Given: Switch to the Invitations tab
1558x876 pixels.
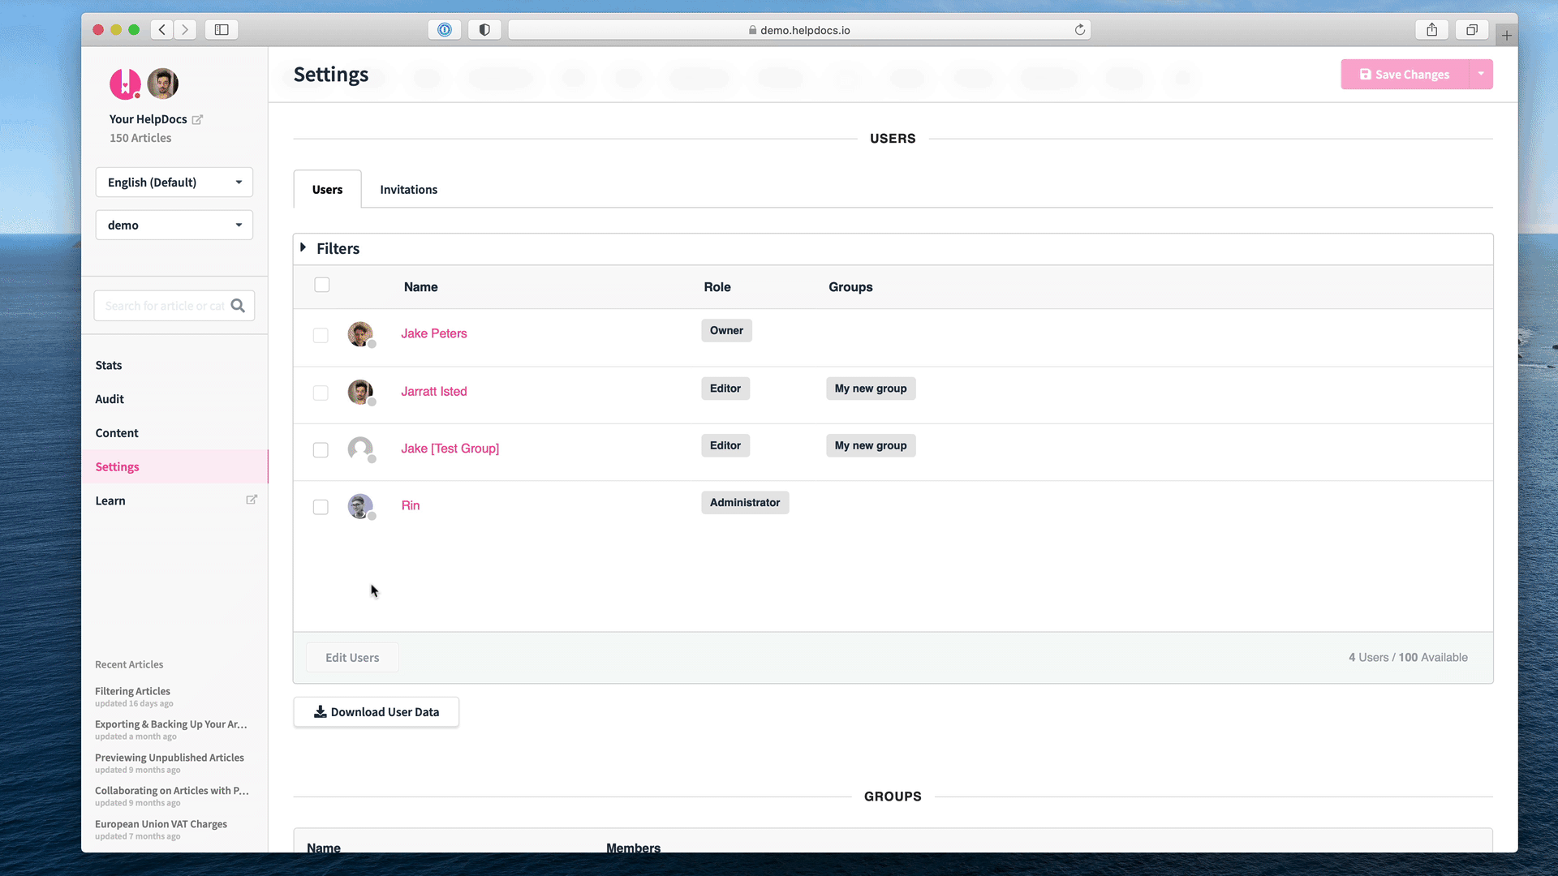Looking at the screenshot, I should [409, 190].
